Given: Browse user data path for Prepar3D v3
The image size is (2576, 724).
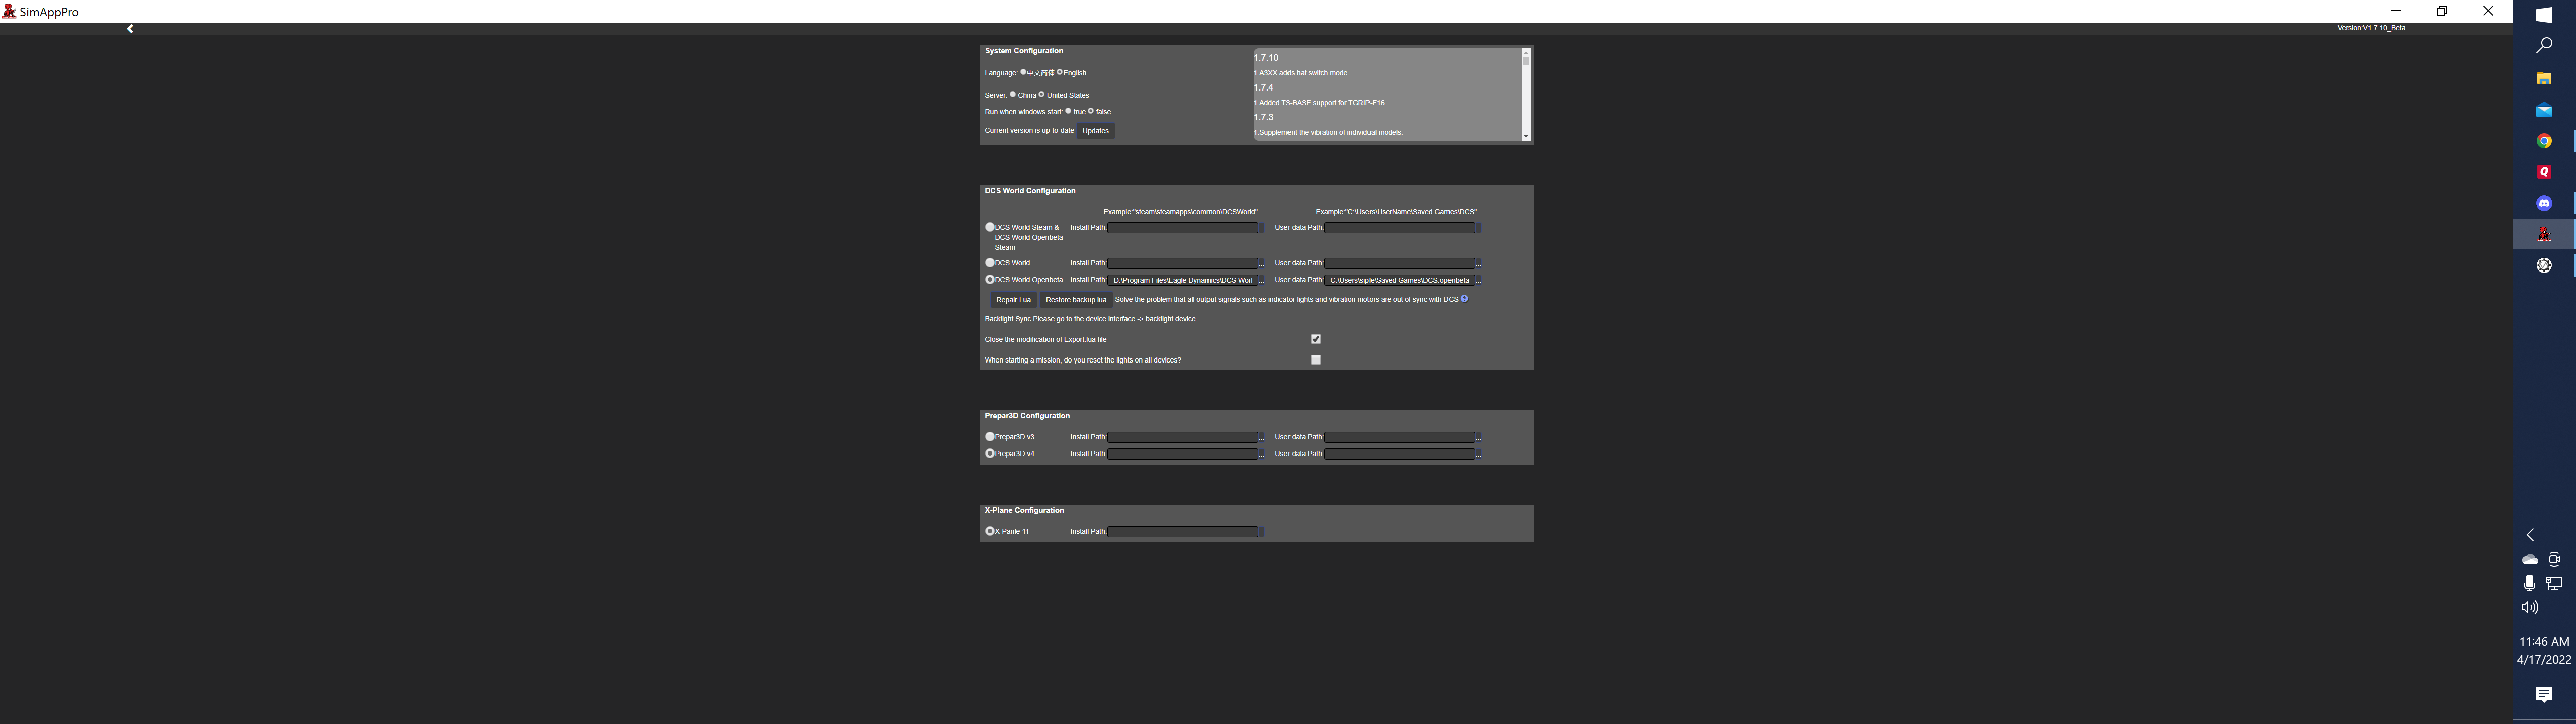Looking at the screenshot, I should coord(1479,437).
